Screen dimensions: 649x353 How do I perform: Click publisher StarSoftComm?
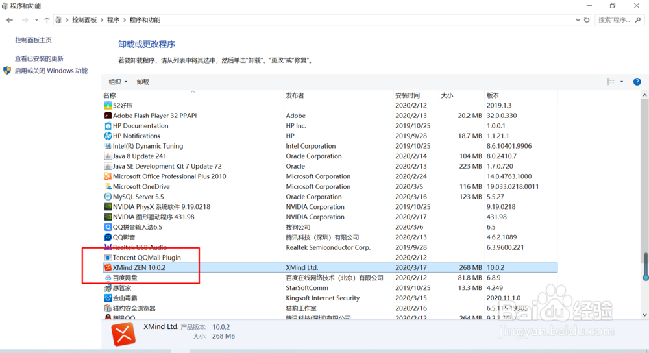307,288
